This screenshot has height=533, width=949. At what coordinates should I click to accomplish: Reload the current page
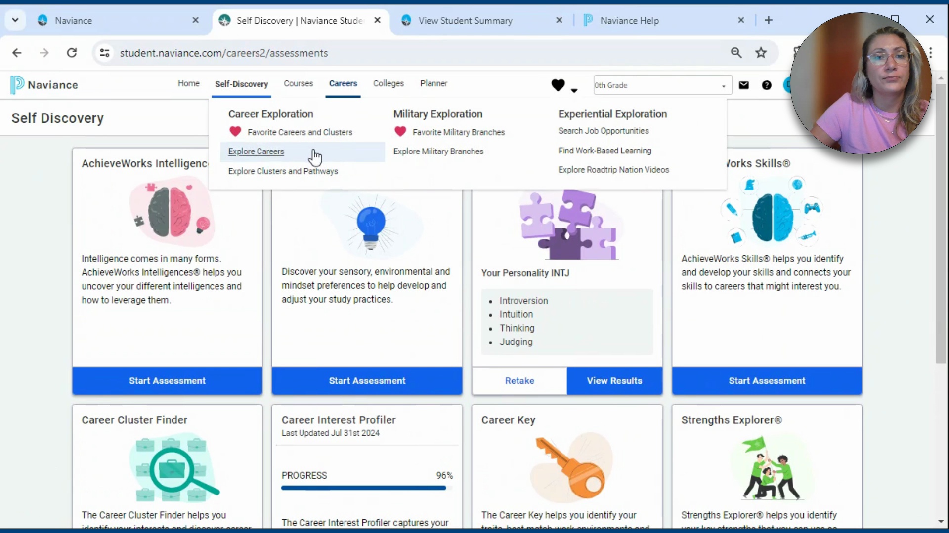click(x=72, y=53)
